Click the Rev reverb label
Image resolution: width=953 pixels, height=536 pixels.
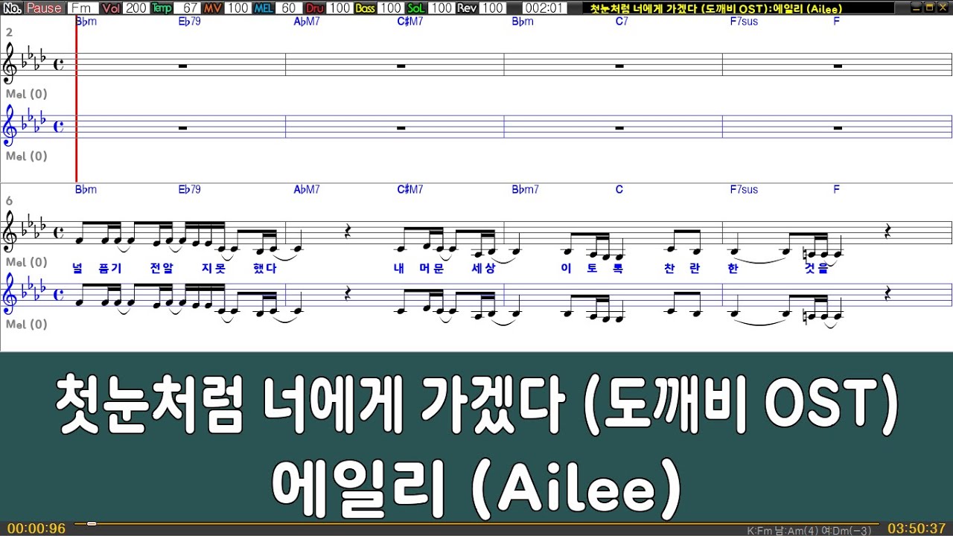coord(467,8)
